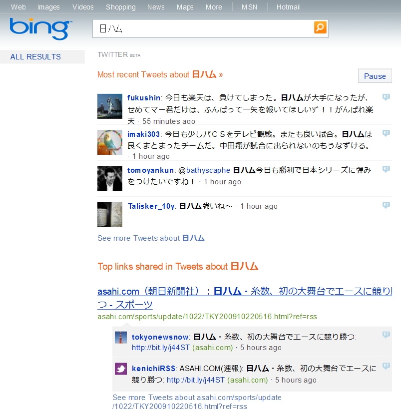Retweet icon beside Talisker_10y's tweet
This screenshot has width=401, height=417.
point(386,205)
